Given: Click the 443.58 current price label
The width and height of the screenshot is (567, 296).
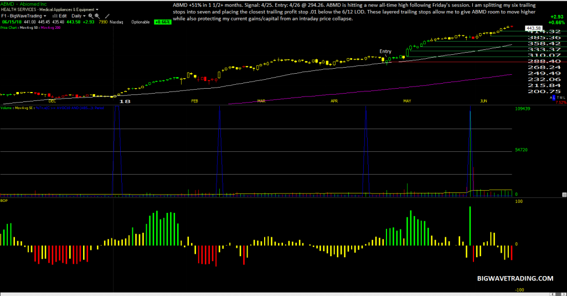Looking at the screenshot, I should pyautogui.click(x=533, y=28).
